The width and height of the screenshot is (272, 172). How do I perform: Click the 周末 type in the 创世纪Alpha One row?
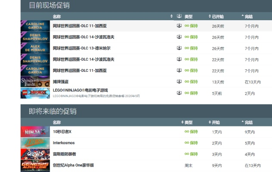point(189,166)
